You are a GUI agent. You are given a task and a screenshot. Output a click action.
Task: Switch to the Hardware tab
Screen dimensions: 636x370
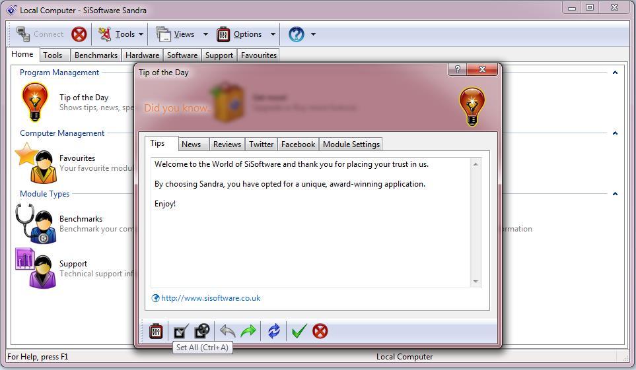coord(142,55)
